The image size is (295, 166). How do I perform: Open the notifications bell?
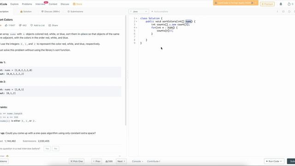[x=281, y=4]
